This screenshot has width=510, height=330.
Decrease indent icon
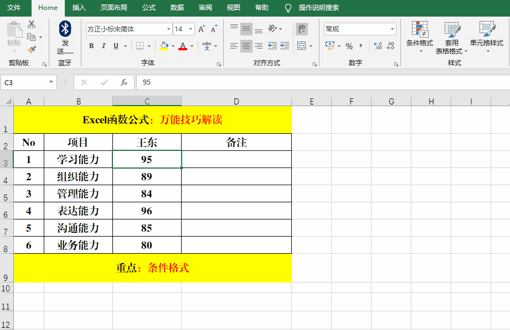coord(272,46)
